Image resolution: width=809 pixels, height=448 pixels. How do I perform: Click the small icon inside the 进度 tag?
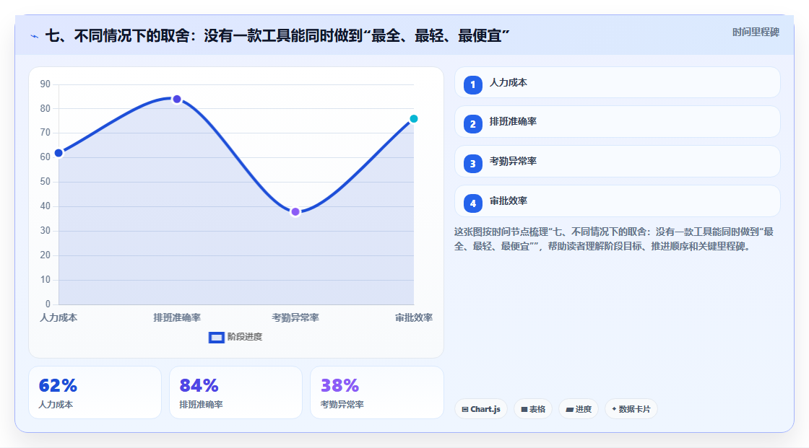570,409
